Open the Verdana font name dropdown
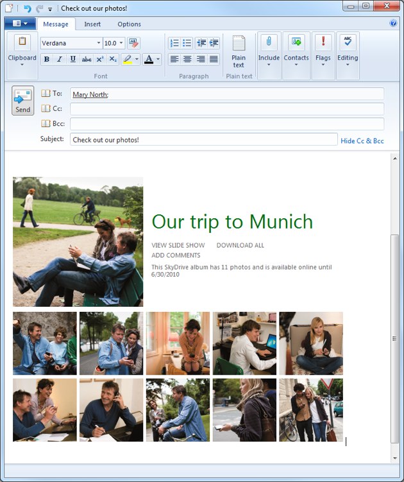The height and width of the screenshot is (482, 404). tap(99, 43)
